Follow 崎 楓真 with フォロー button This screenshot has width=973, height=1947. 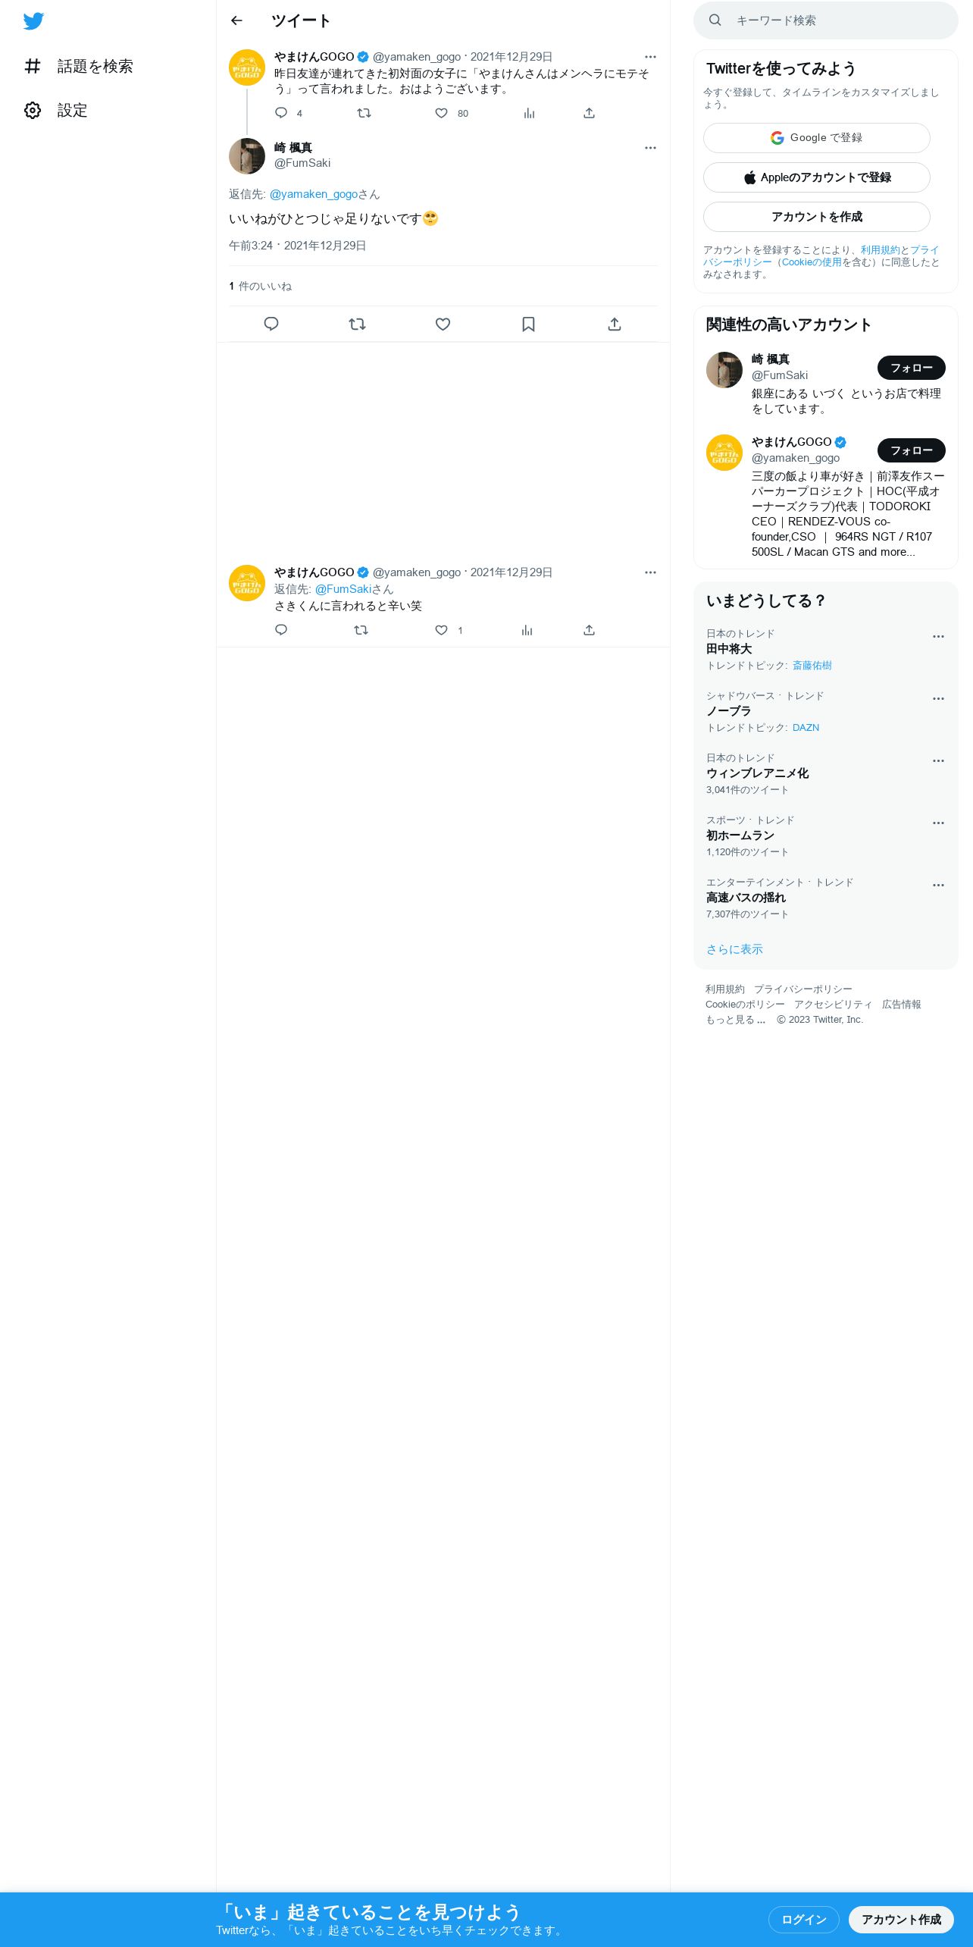coord(912,368)
